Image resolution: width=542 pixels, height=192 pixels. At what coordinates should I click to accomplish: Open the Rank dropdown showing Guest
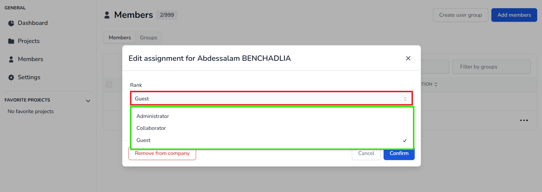[x=271, y=99]
